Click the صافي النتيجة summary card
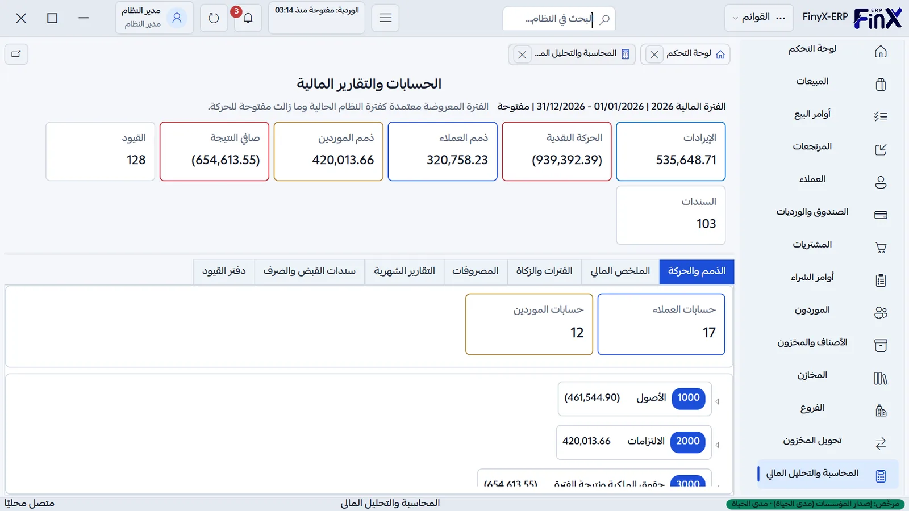909x511 pixels. pos(214,152)
